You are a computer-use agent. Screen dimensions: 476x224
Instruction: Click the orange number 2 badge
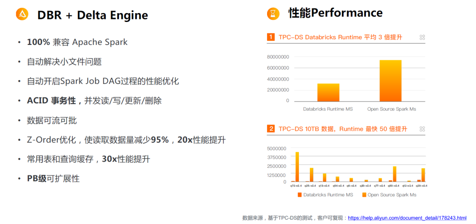point(271,129)
